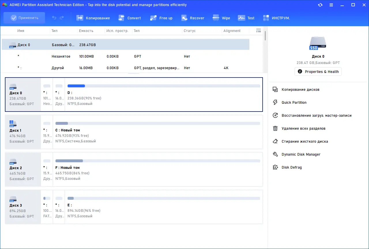
Task: Open the hamburger menu in title bar
Action: (331, 5)
